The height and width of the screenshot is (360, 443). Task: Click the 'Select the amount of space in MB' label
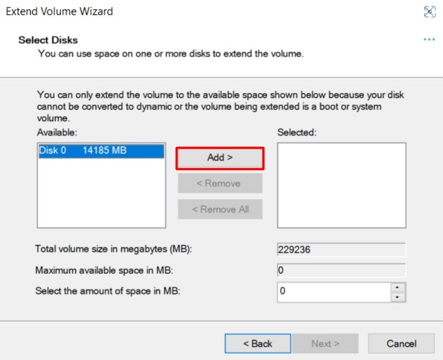pyautogui.click(x=107, y=291)
